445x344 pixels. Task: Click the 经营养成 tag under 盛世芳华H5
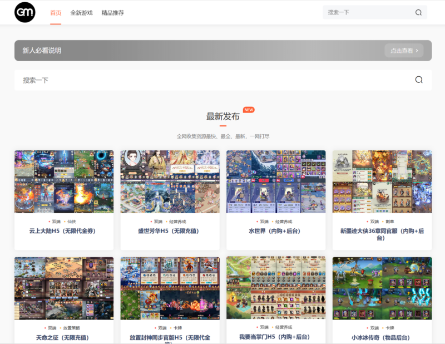pyautogui.click(x=177, y=222)
